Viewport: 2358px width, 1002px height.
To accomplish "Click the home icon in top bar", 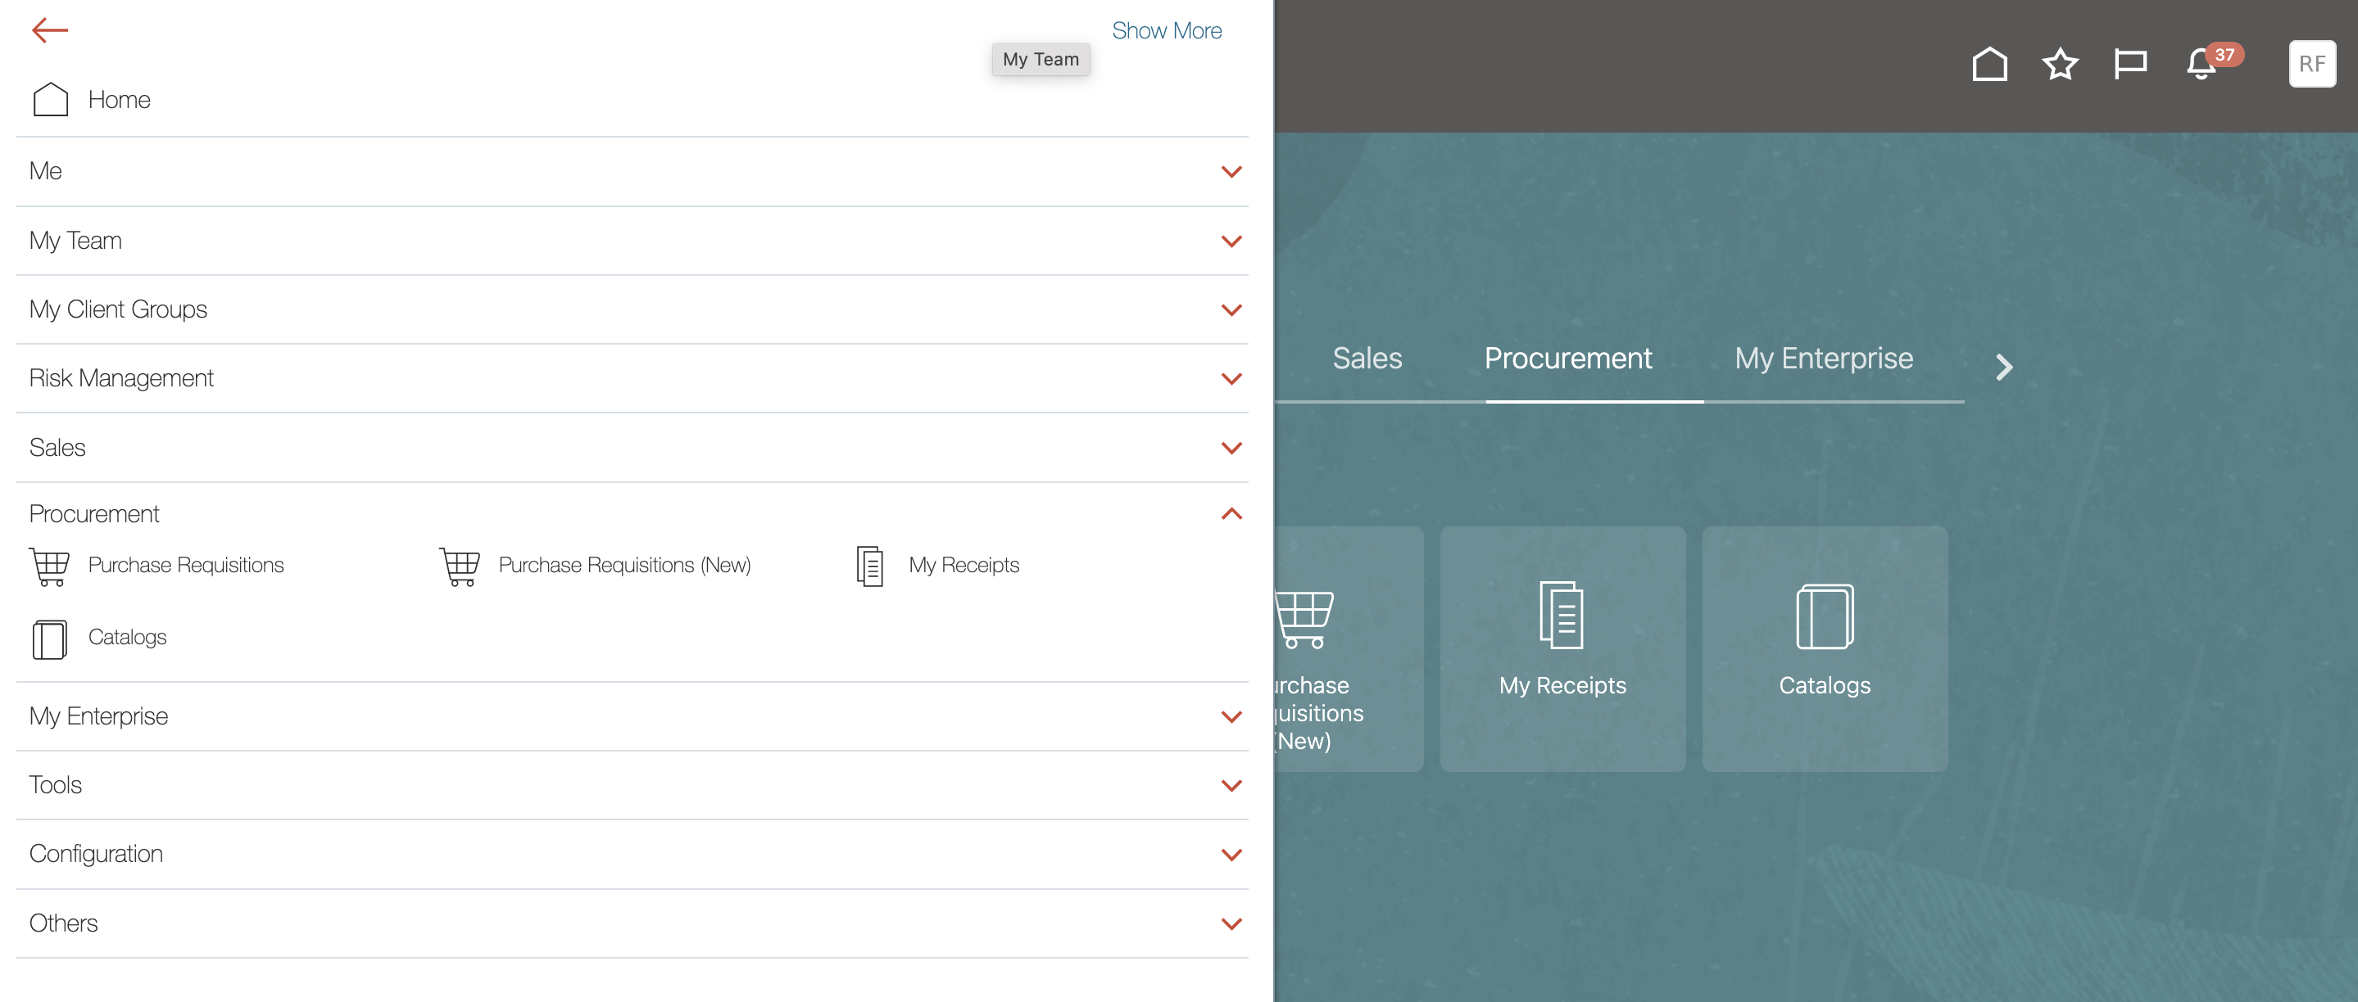I will point(1989,64).
